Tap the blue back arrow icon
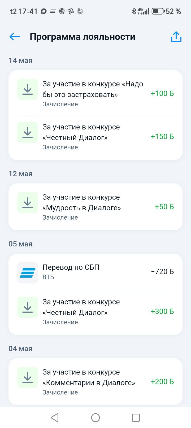The width and height of the screenshot is (191, 428). 15,37
